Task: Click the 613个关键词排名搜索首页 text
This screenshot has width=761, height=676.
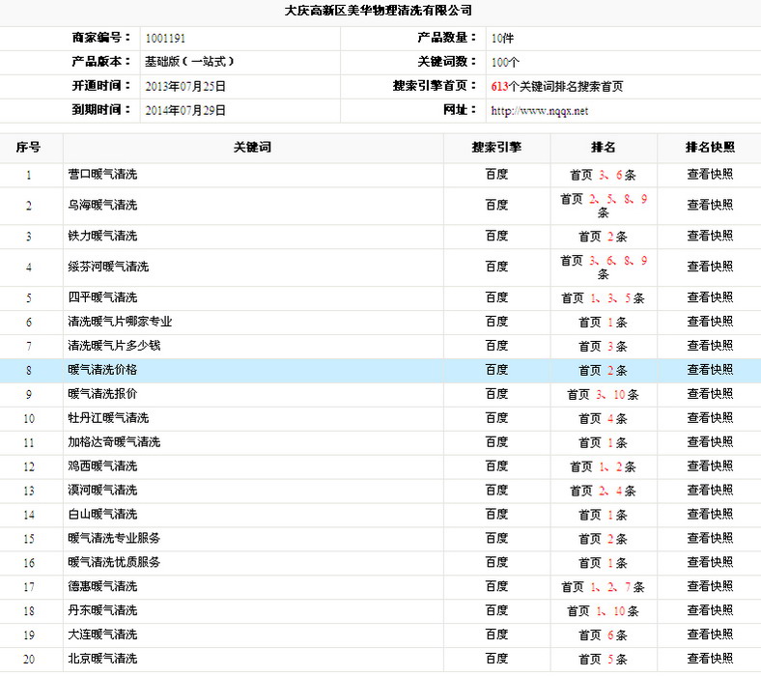Action: coord(556,86)
